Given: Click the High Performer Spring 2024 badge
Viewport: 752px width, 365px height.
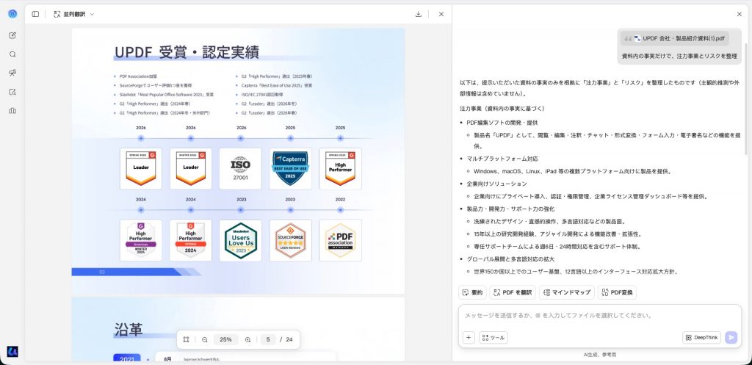Looking at the screenshot, I should click(191, 240).
